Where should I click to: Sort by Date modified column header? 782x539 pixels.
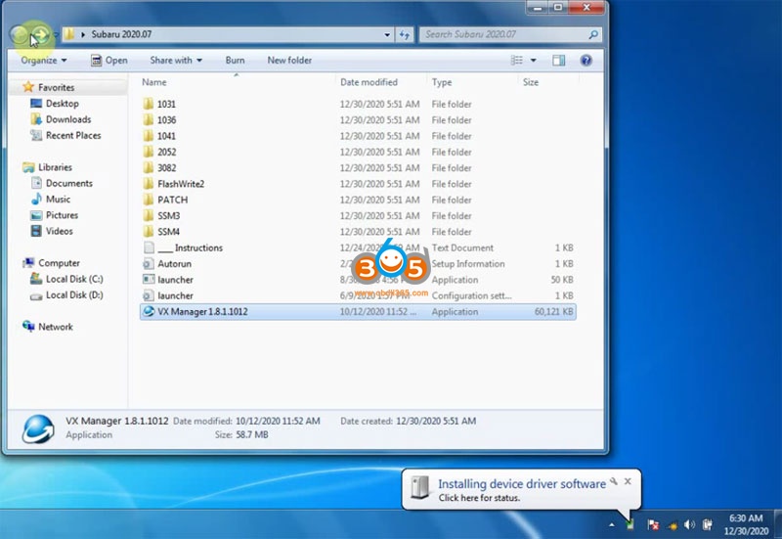pyautogui.click(x=369, y=82)
